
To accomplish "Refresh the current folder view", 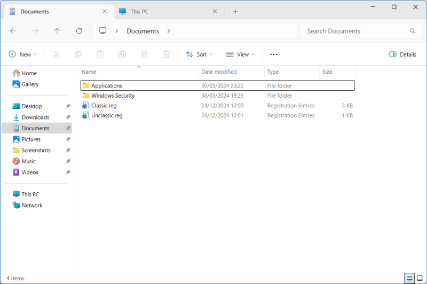I will click(x=79, y=31).
